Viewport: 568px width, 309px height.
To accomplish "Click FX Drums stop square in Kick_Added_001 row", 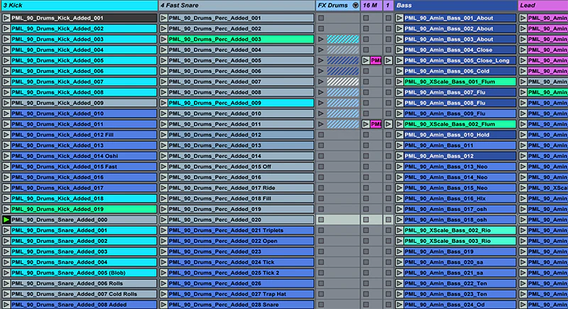I will click(x=321, y=18).
